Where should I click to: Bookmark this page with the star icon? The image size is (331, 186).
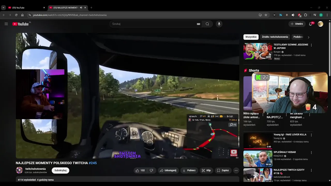click(266, 15)
